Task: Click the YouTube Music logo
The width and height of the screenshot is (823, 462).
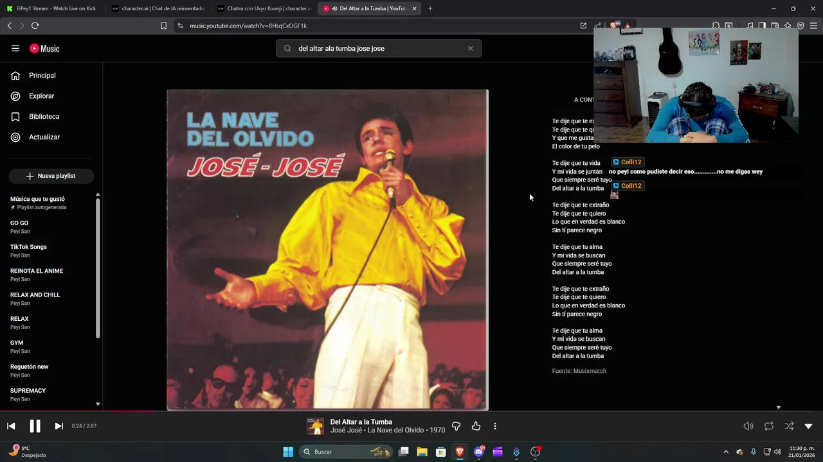Action: pyautogui.click(x=44, y=49)
